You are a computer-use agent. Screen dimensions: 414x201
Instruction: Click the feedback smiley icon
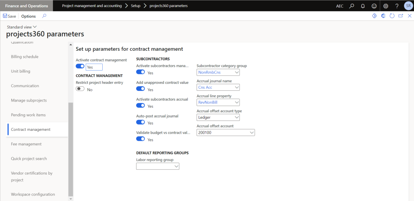click(x=374, y=6)
